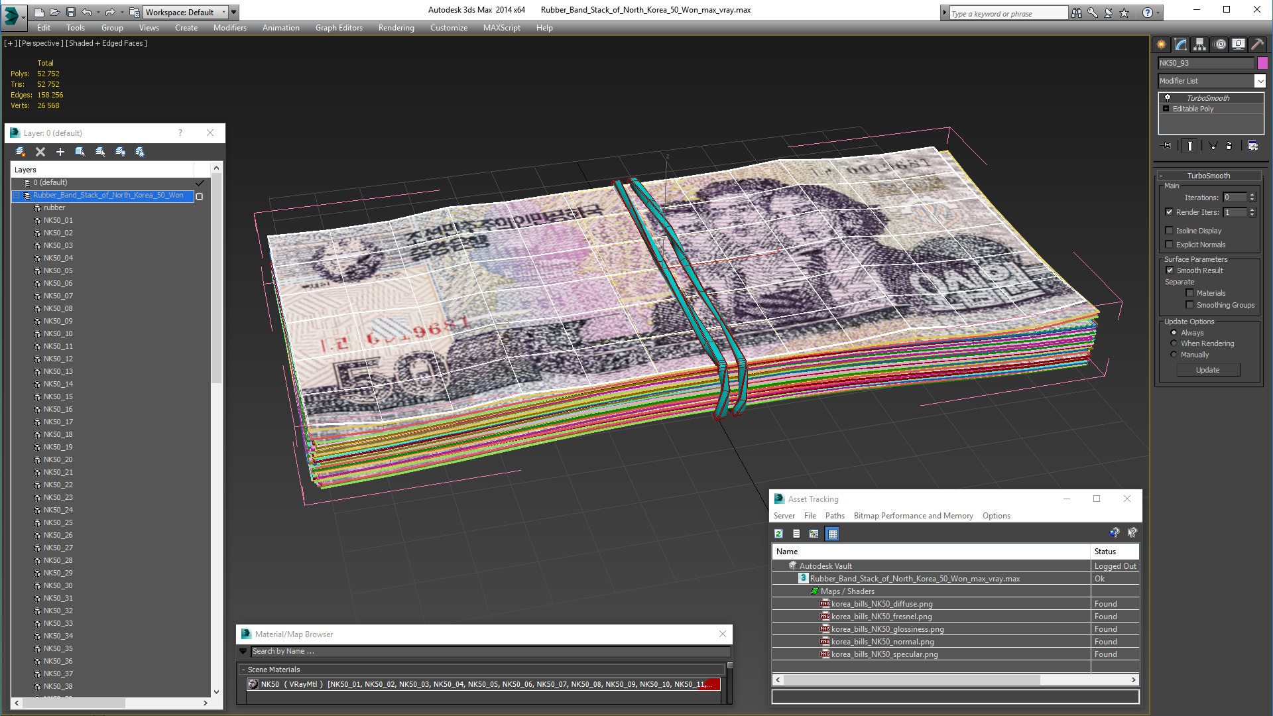Collapse Rubber_Band_Stack layer in layer list
Screen dimensions: 1273x716
click(x=17, y=196)
